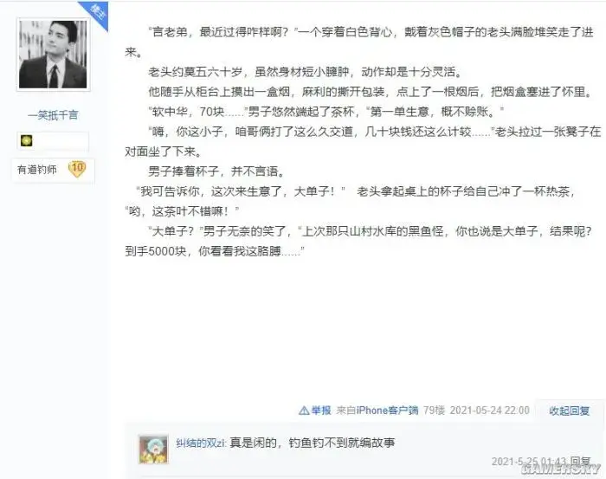This screenshot has height=479, width=606.
Task: Click the post author's avatar photo
Action: coord(54,54)
